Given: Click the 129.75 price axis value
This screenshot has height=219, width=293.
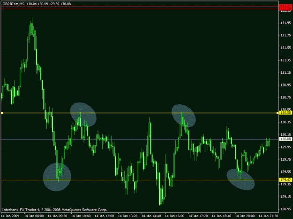Looking at the screenshot, I should click(285, 159).
